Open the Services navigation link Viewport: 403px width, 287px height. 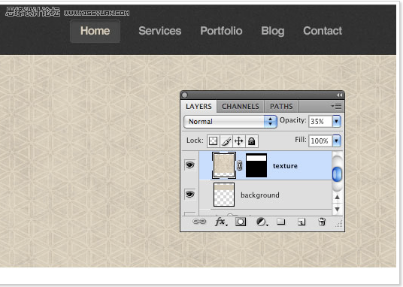160,31
